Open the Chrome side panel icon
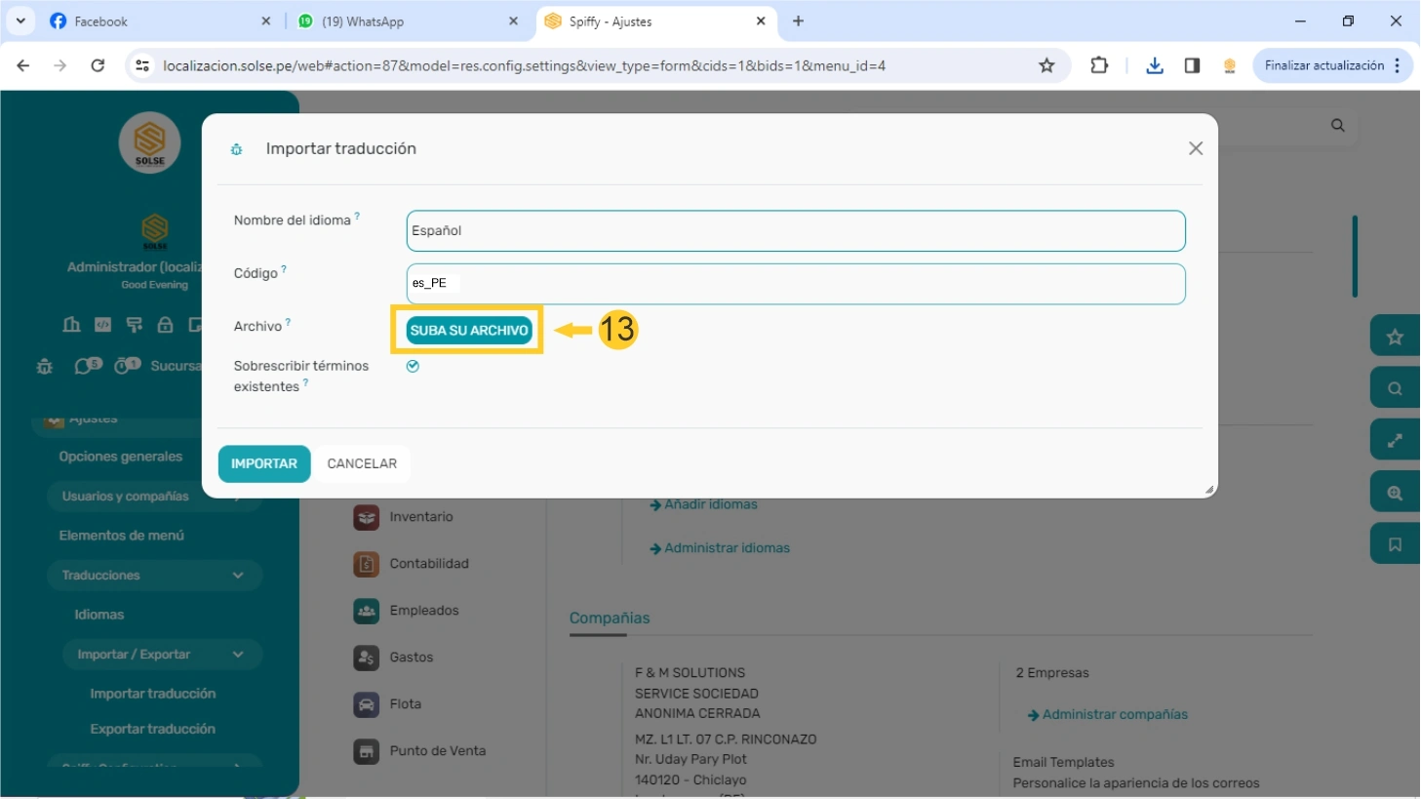Image resolution: width=1421 pixels, height=799 pixels. pyautogui.click(x=1192, y=65)
